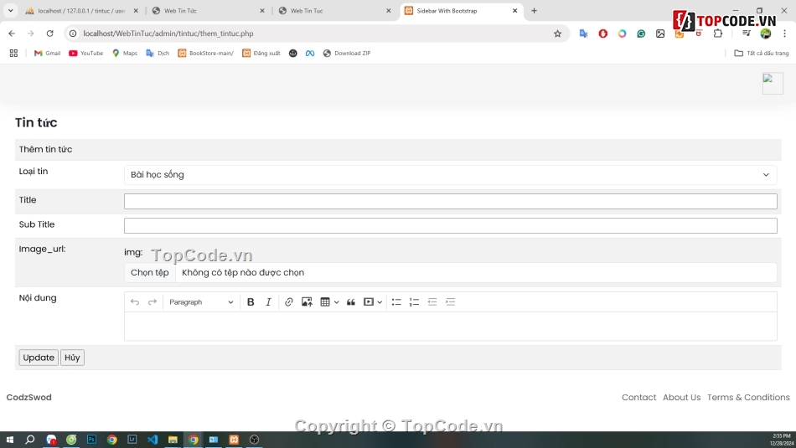
Task: Open the Windows Start menu
Action: pos(10,440)
